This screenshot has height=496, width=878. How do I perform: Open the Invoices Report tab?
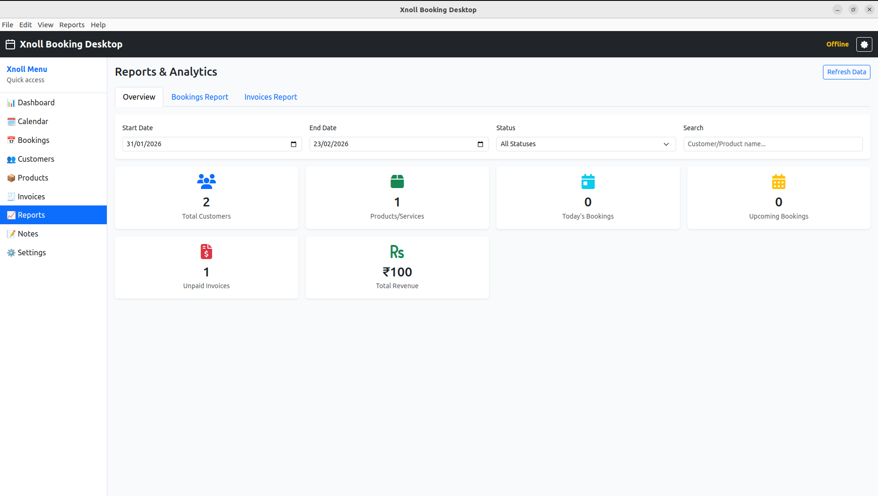[x=270, y=97]
